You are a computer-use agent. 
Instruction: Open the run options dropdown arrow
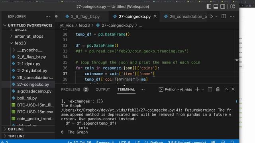(x=216, y=17)
